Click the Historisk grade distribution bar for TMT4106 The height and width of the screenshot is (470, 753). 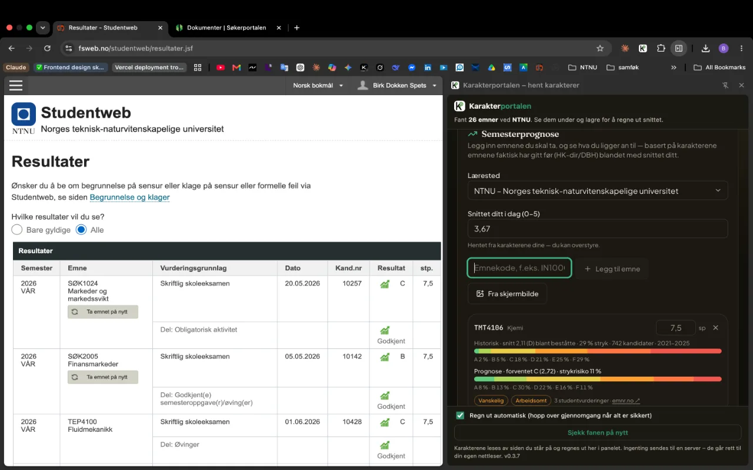tap(598, 351)
